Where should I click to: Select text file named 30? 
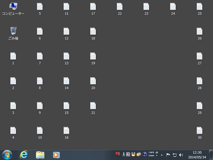point(200,133)
